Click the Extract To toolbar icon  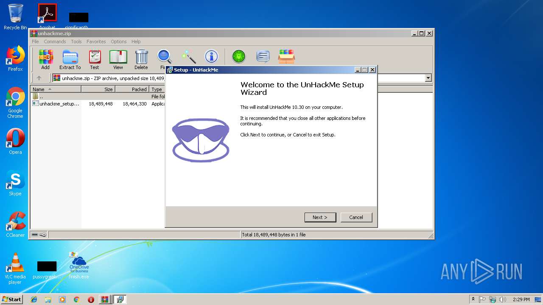[70, 59]
